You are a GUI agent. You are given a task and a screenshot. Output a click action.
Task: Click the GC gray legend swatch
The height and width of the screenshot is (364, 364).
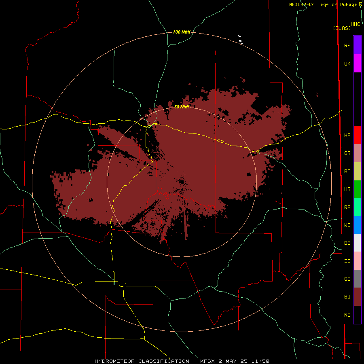[357, 279]
